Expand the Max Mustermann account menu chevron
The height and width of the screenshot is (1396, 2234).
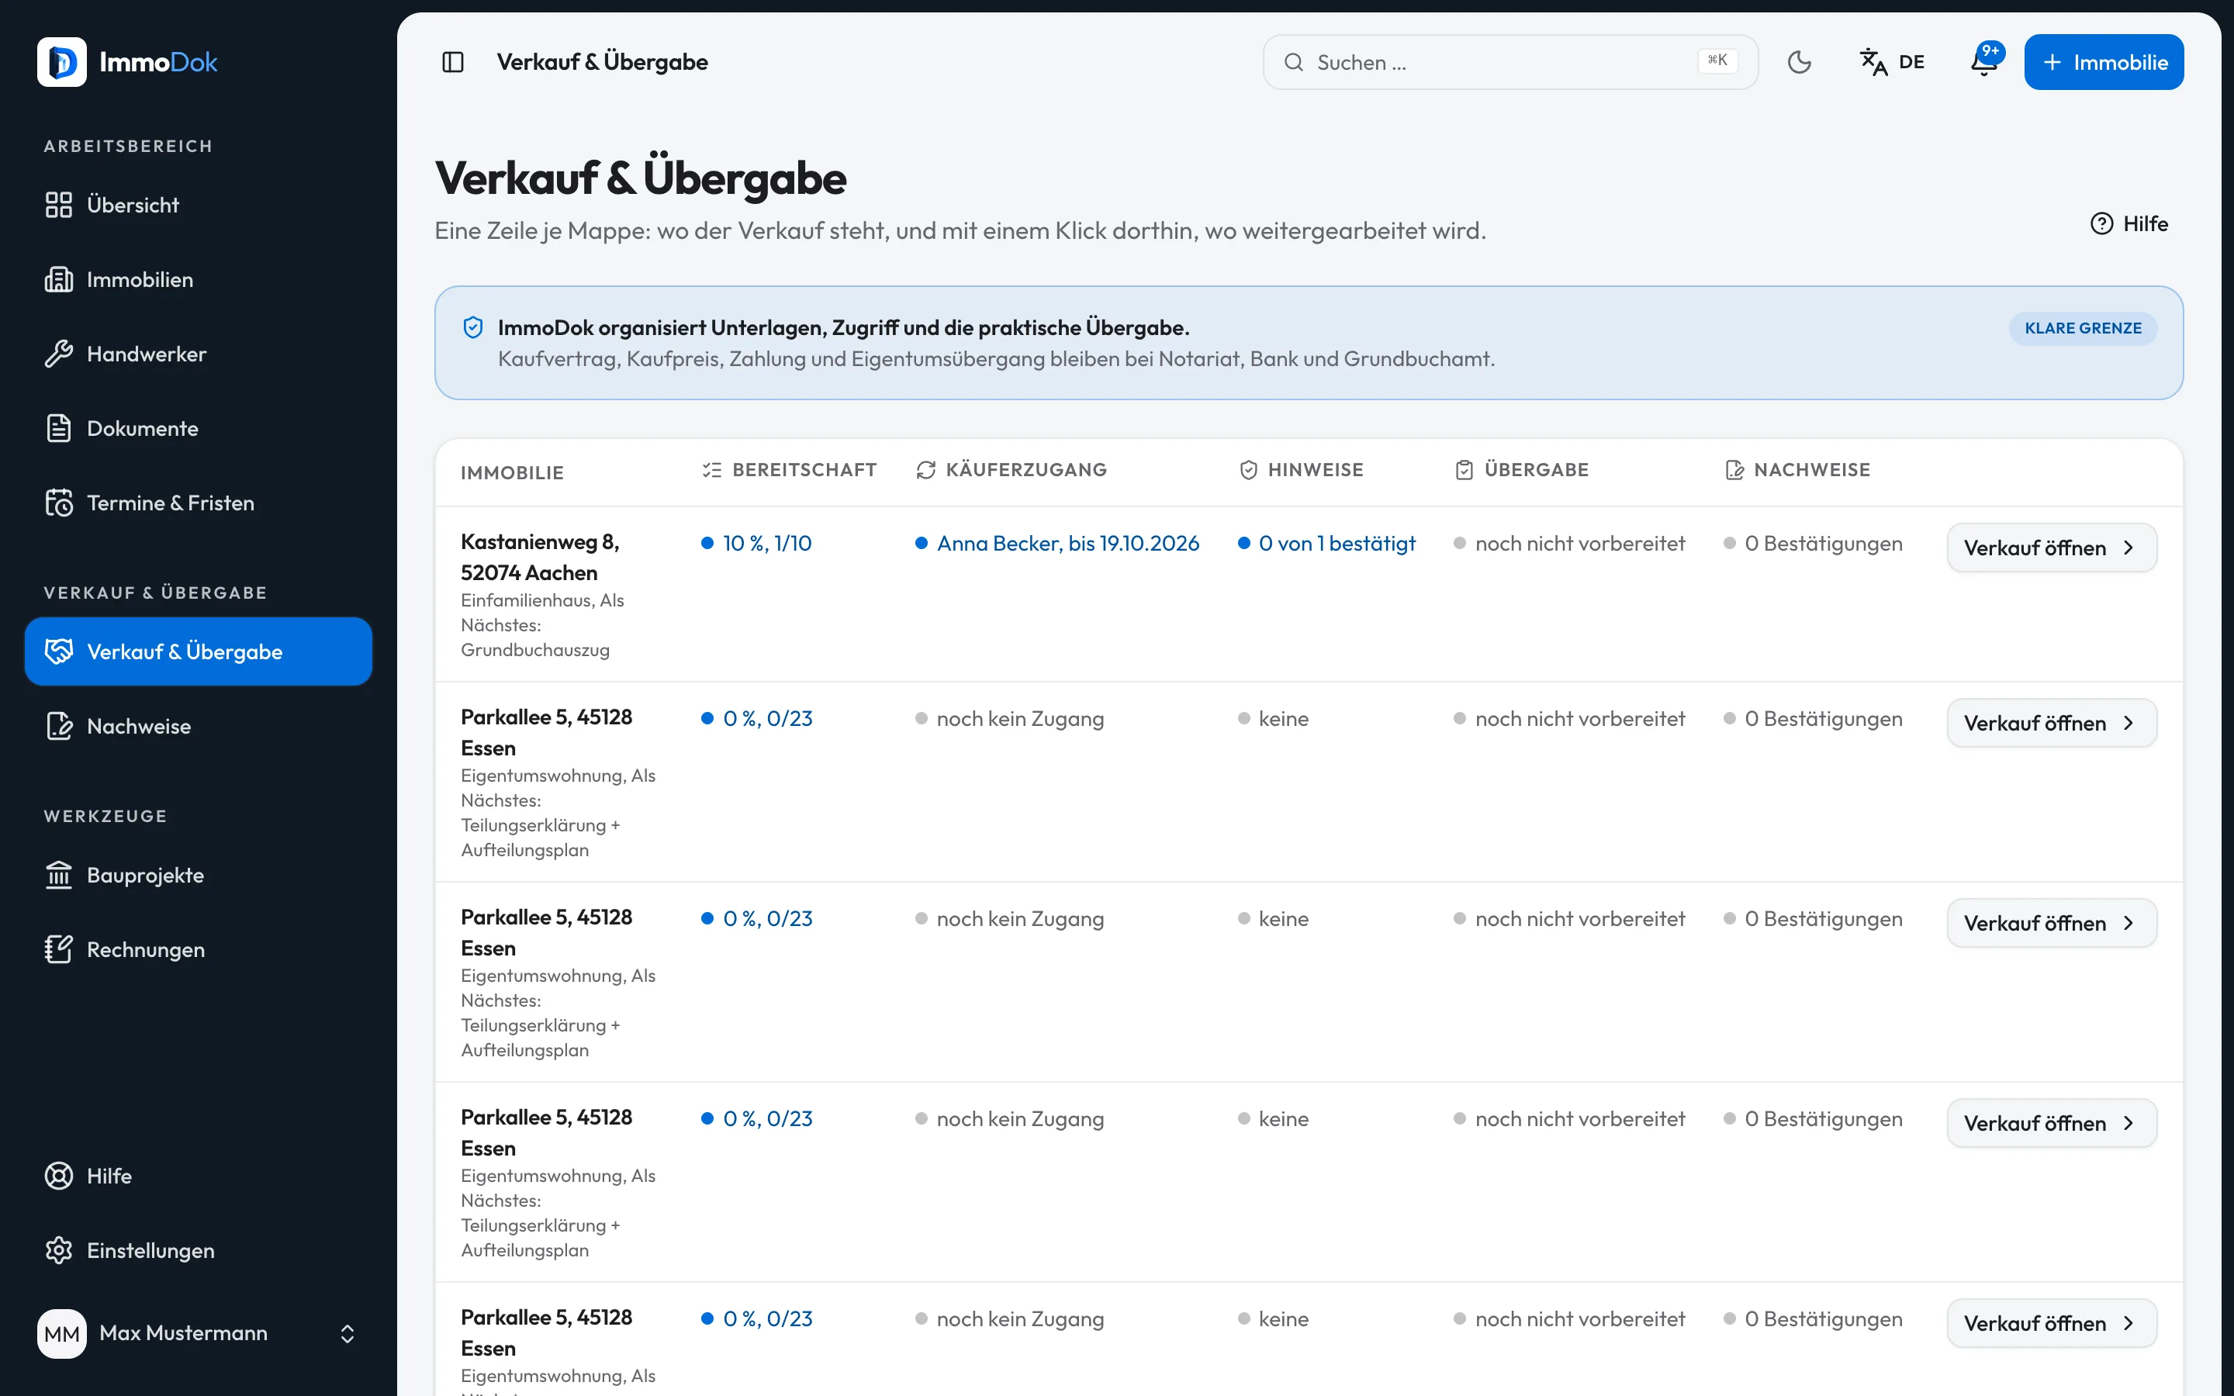347,1333
